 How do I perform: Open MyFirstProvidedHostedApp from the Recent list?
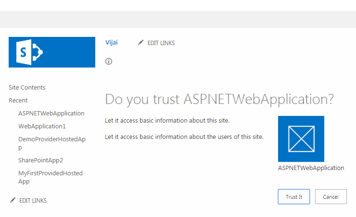[51, 177]
